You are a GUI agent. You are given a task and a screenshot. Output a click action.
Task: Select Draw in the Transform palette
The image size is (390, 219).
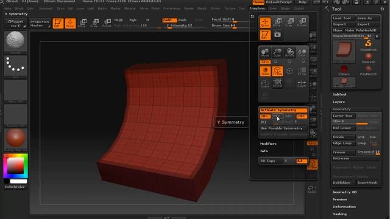coord(265,23)
